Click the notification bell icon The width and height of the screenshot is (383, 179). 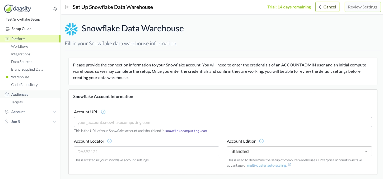55,9
